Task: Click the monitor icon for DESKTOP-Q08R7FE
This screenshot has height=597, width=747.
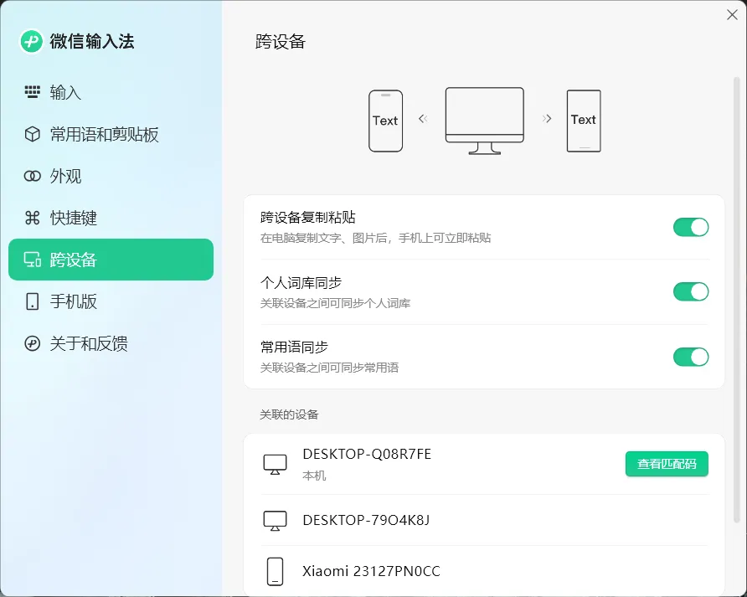Action: click(x=276, y=464)
